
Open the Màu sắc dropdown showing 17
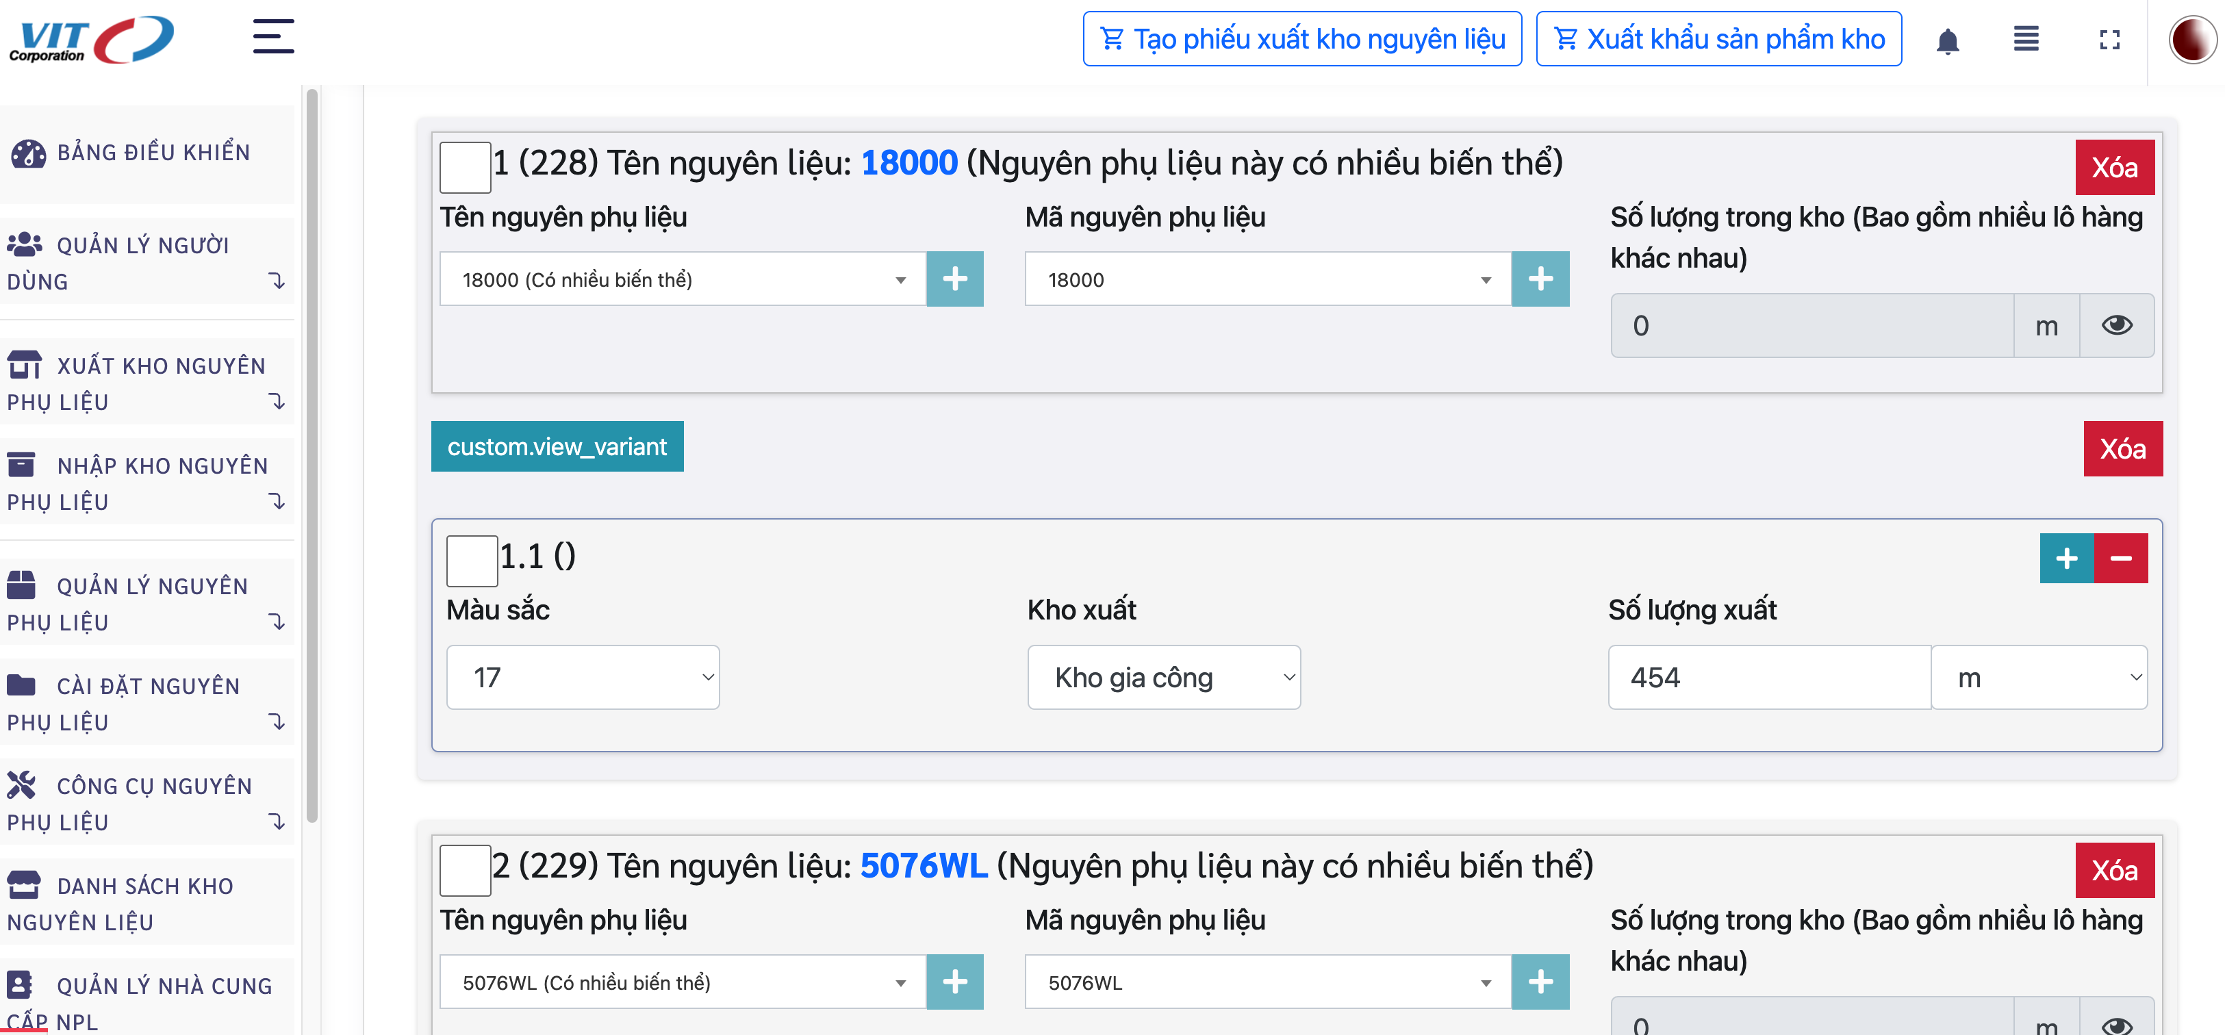pos(583,677)
